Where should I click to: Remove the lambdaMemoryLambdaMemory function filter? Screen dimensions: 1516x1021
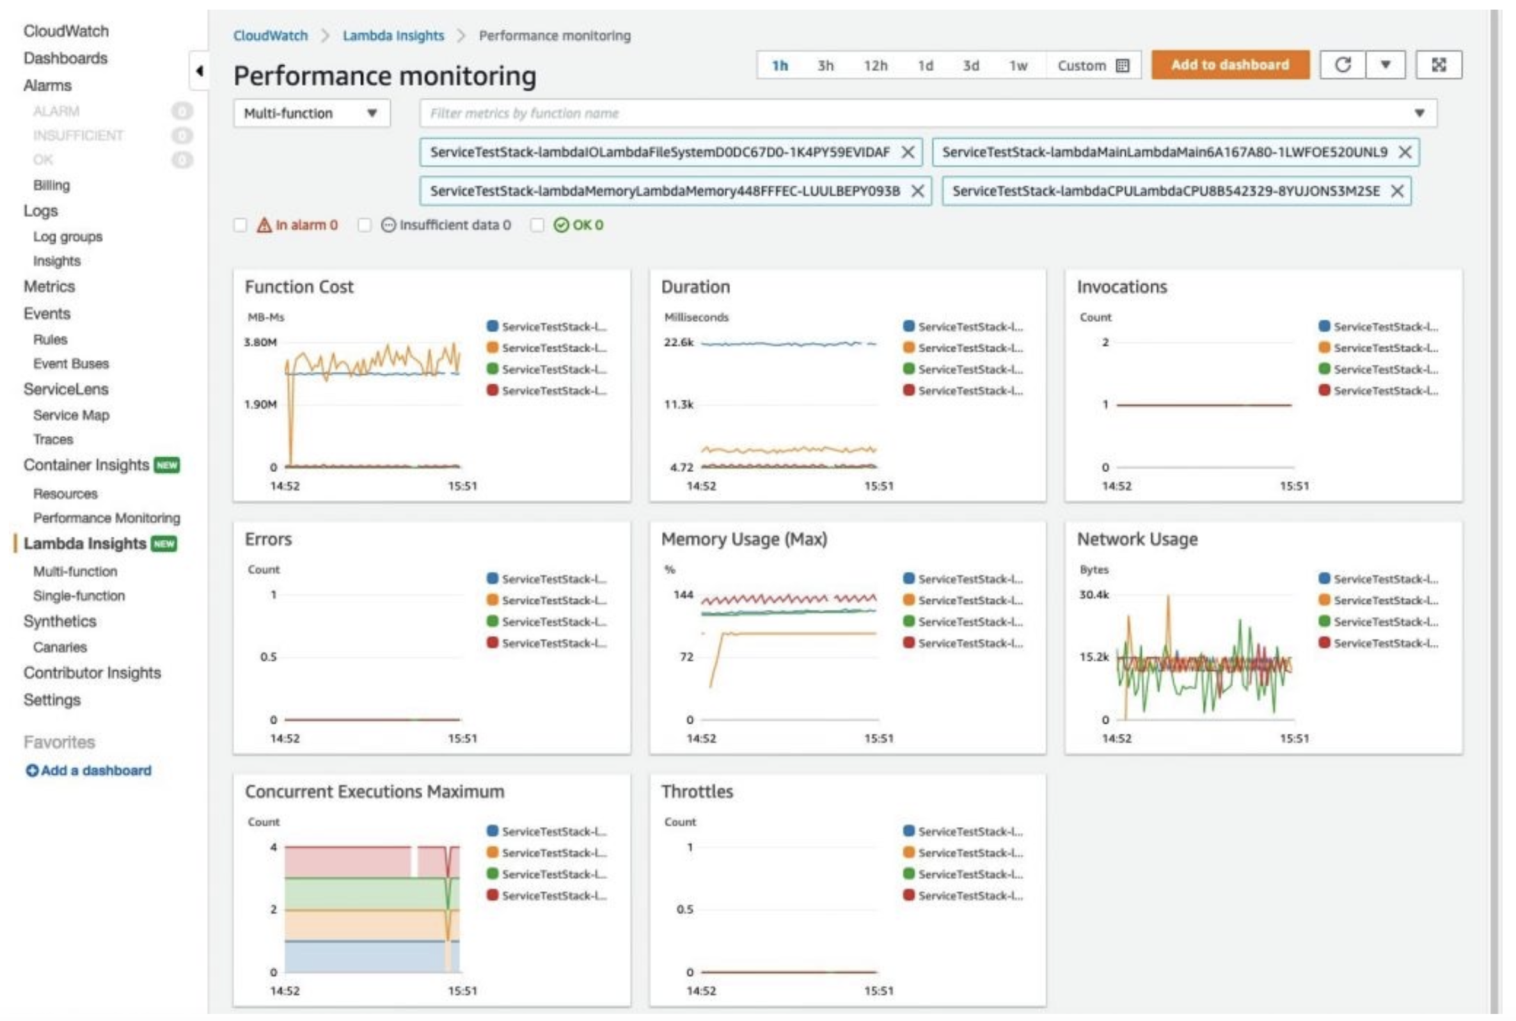(x=917, y=191)
